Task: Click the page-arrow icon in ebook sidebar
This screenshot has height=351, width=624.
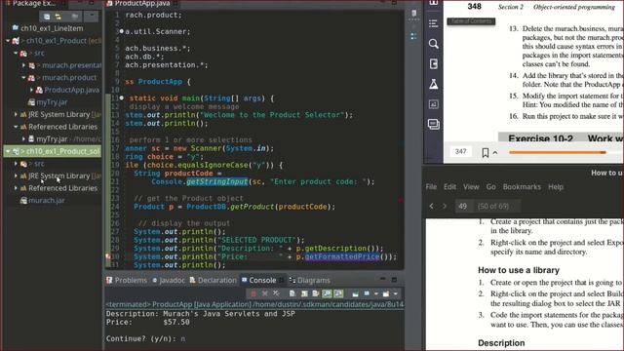Action: 433,63
